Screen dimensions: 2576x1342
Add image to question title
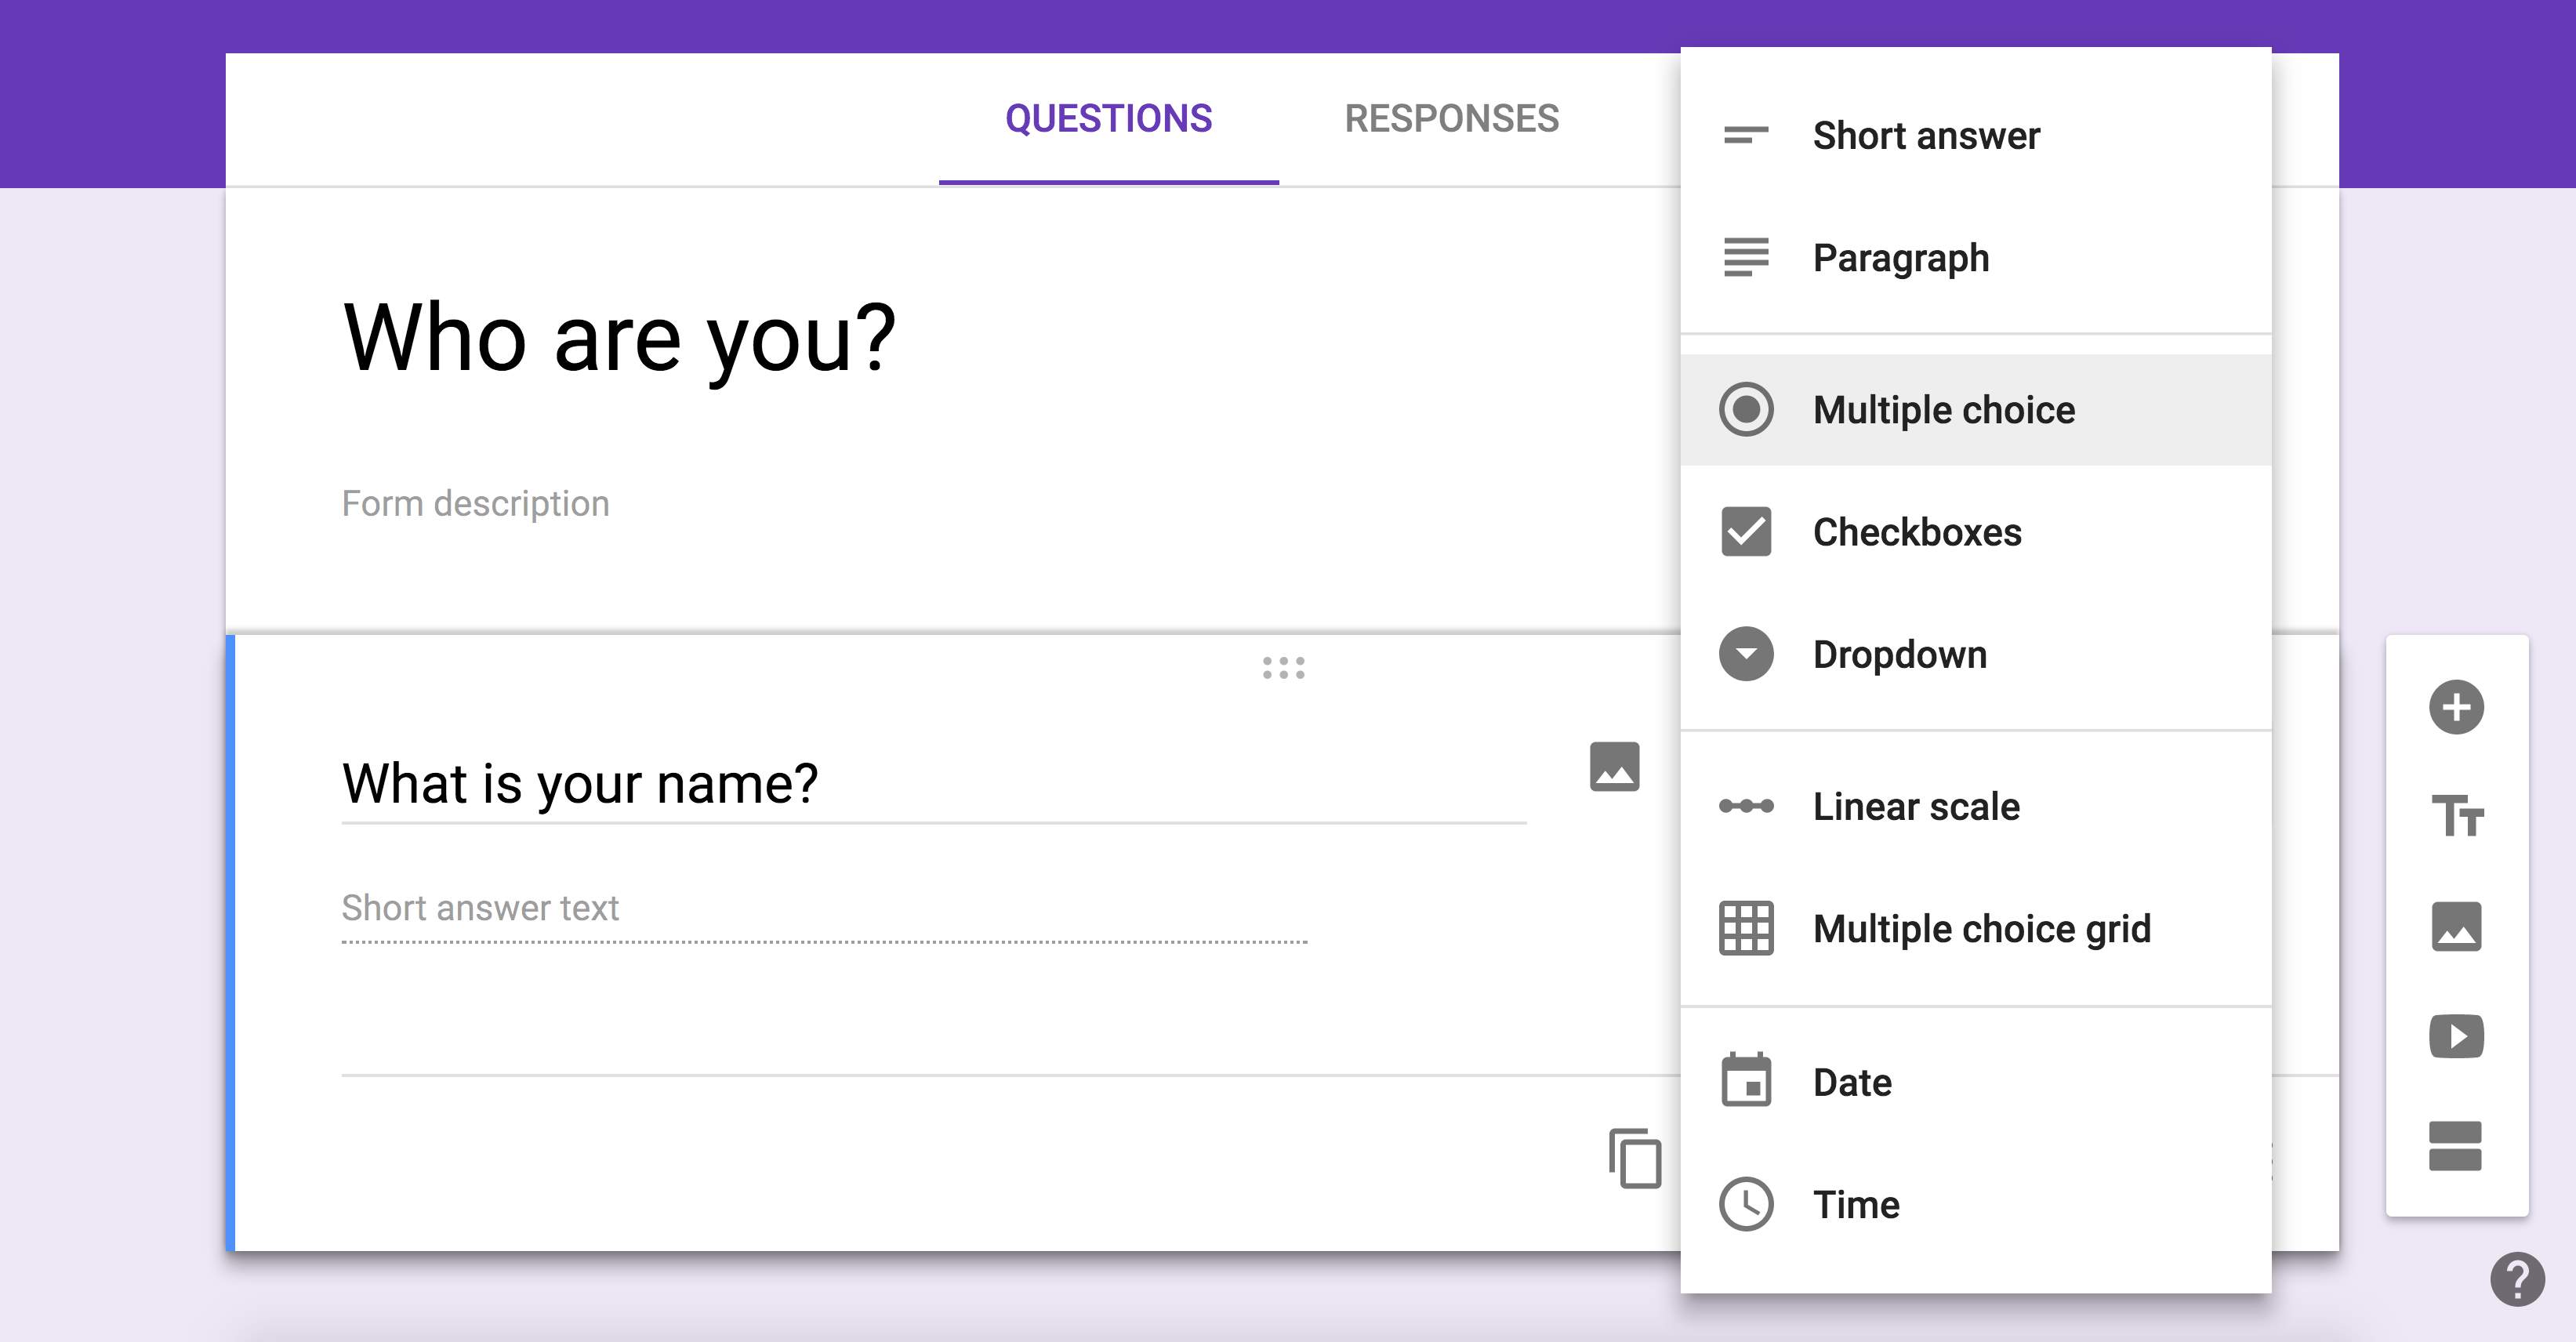pos(1614,766)
